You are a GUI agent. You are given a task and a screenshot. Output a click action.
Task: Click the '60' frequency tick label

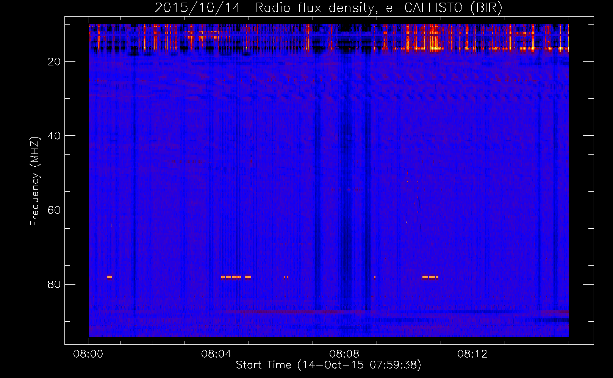(x=54, y=210)
